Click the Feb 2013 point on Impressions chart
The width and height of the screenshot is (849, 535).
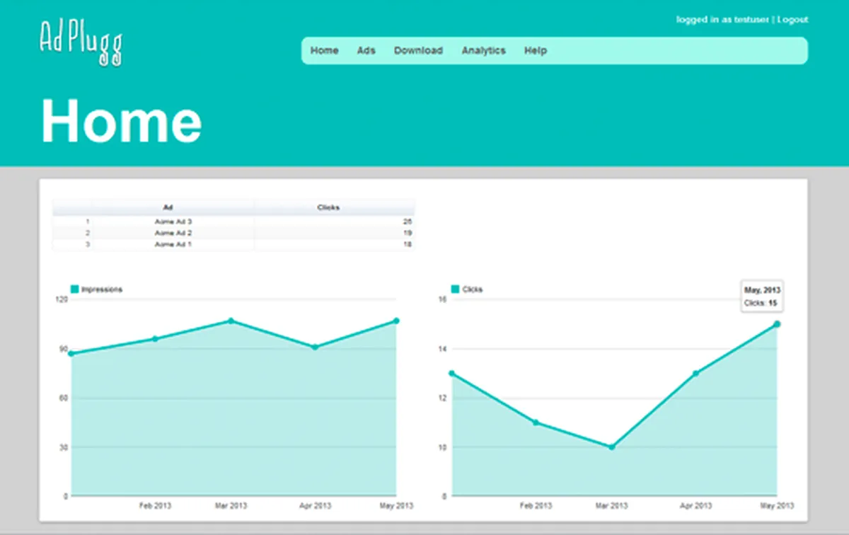pos(155,339)
